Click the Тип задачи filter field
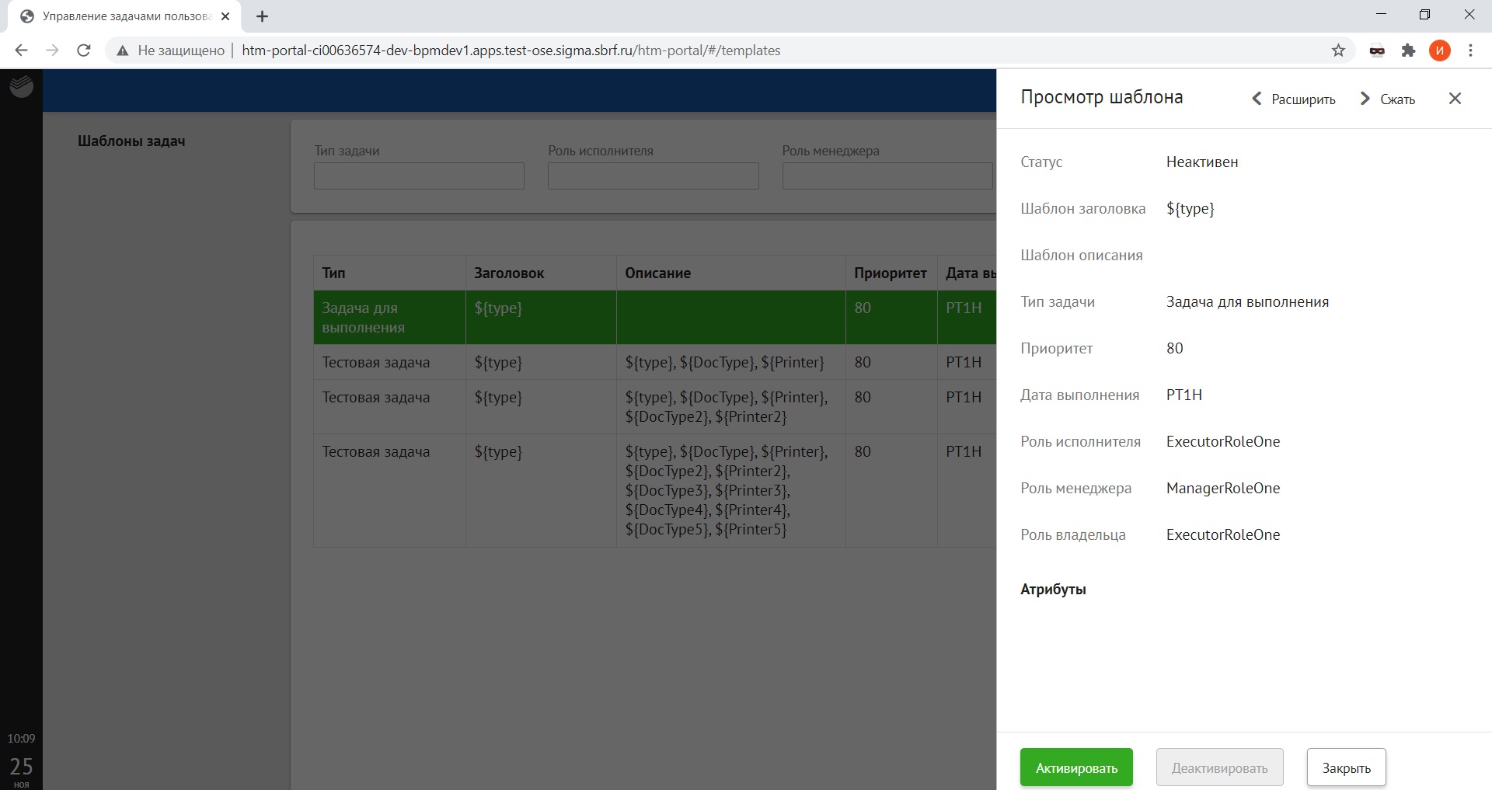This screenshot has height=790, width=1492. point(419,176)
